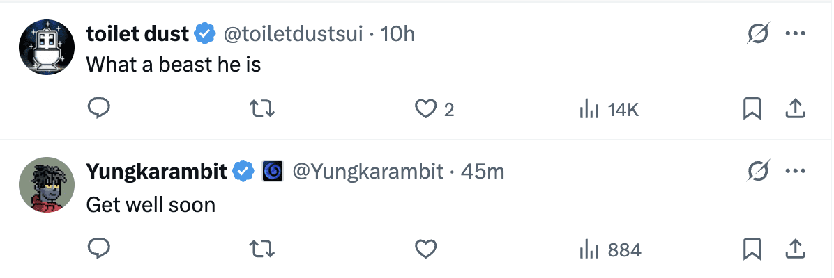Like the "What a beast he is" tweet
This screenshot has height=278, width=834.
[425, 109]
